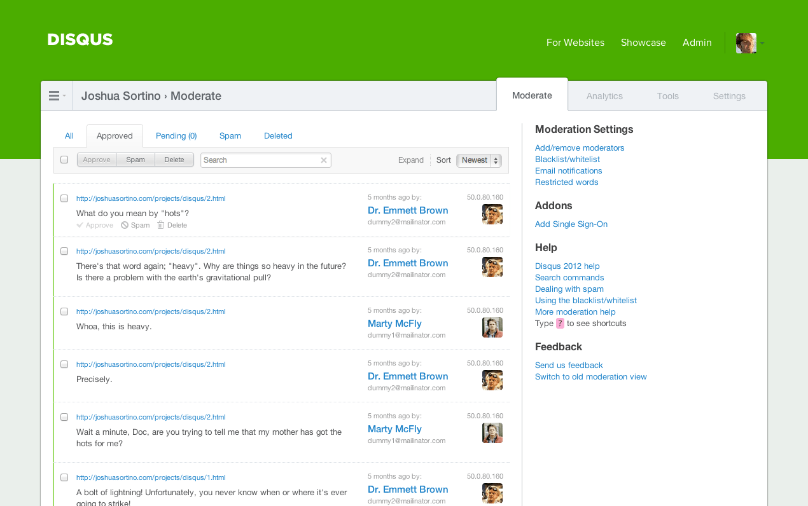808x506 pixels.
Task: Open disqus/1.html URL above bolt of lightning comment
Action: coord(151,477)
